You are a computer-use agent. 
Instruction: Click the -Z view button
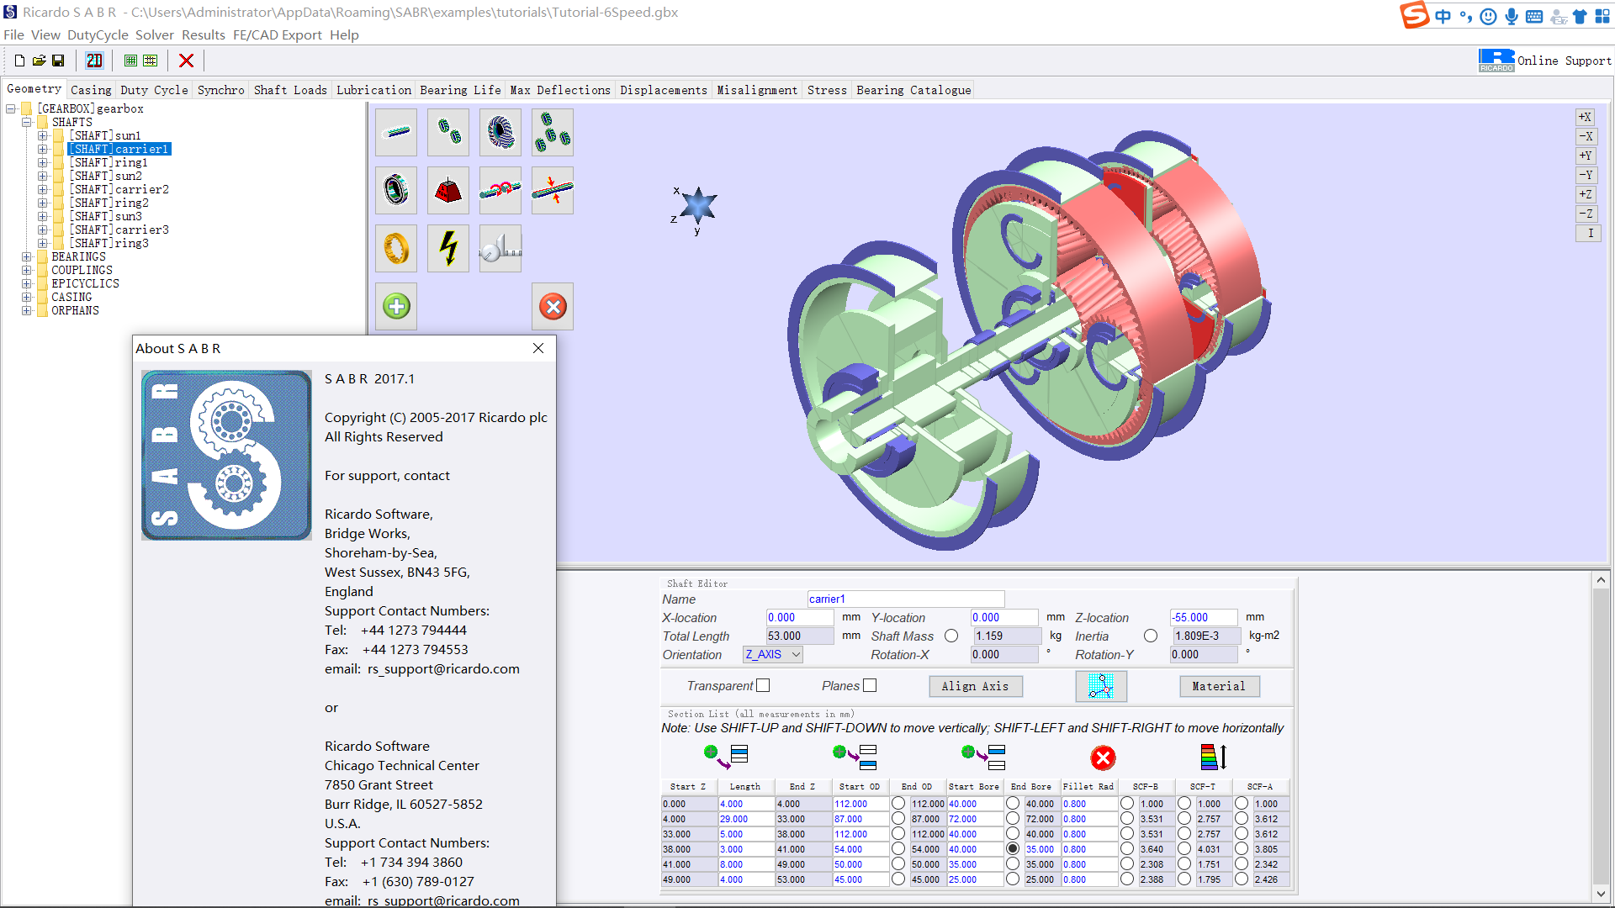click(x=1586, y=214)
